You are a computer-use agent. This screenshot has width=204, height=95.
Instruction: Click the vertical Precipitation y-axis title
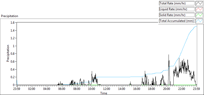click(x=8, y=53)
